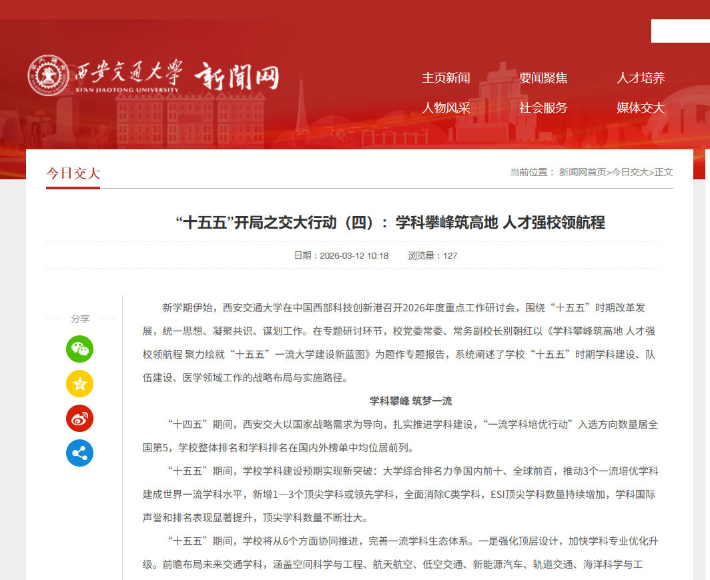Click the white search box at top right
710x580 pixels.
(x=680, y=31)
